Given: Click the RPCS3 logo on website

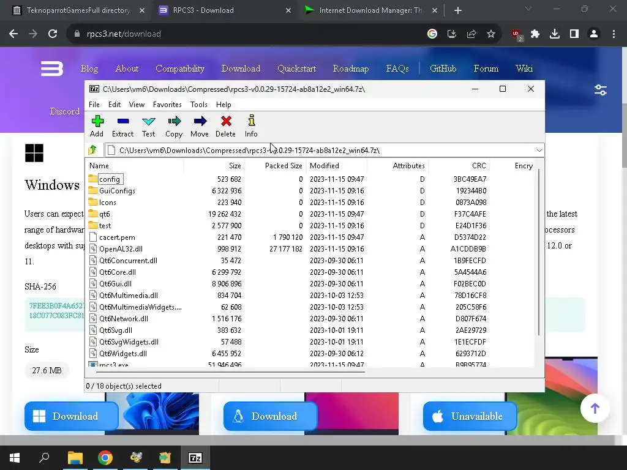Looking at the screenshot, I should pyautogui.click(x=52, y=69).
